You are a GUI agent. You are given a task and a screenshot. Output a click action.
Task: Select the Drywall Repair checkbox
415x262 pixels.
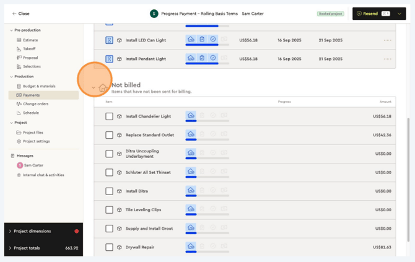[109, 247]
